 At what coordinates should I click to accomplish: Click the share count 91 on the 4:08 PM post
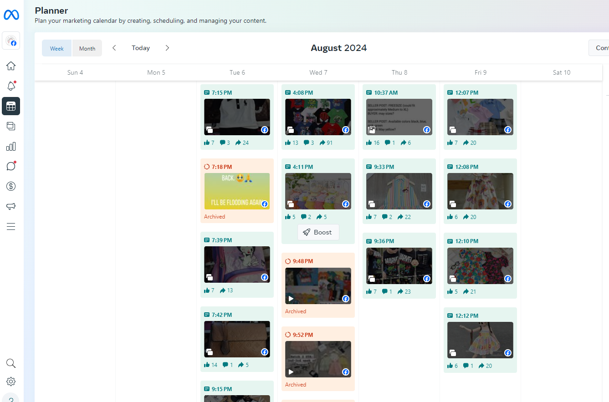[x=330, y=142]
